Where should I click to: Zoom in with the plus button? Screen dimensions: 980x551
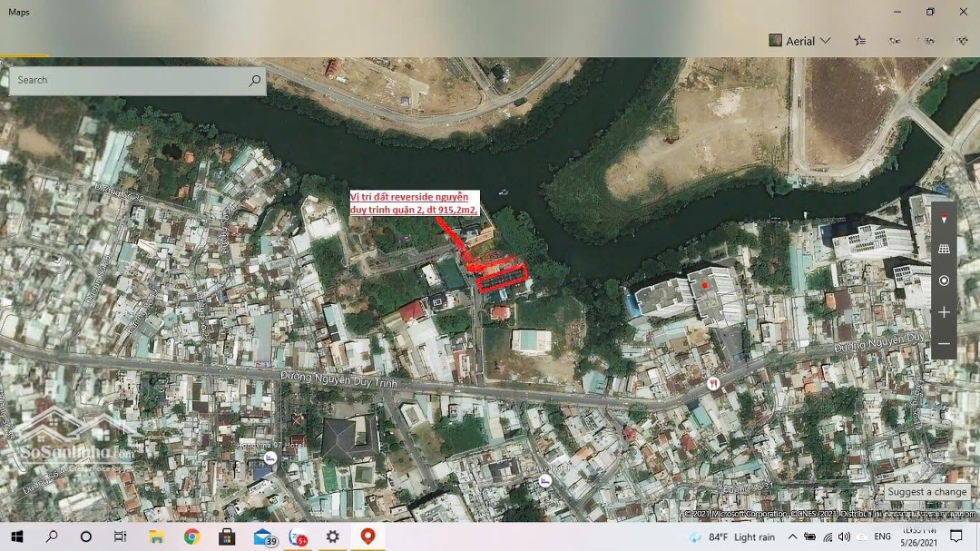point(944,312)
